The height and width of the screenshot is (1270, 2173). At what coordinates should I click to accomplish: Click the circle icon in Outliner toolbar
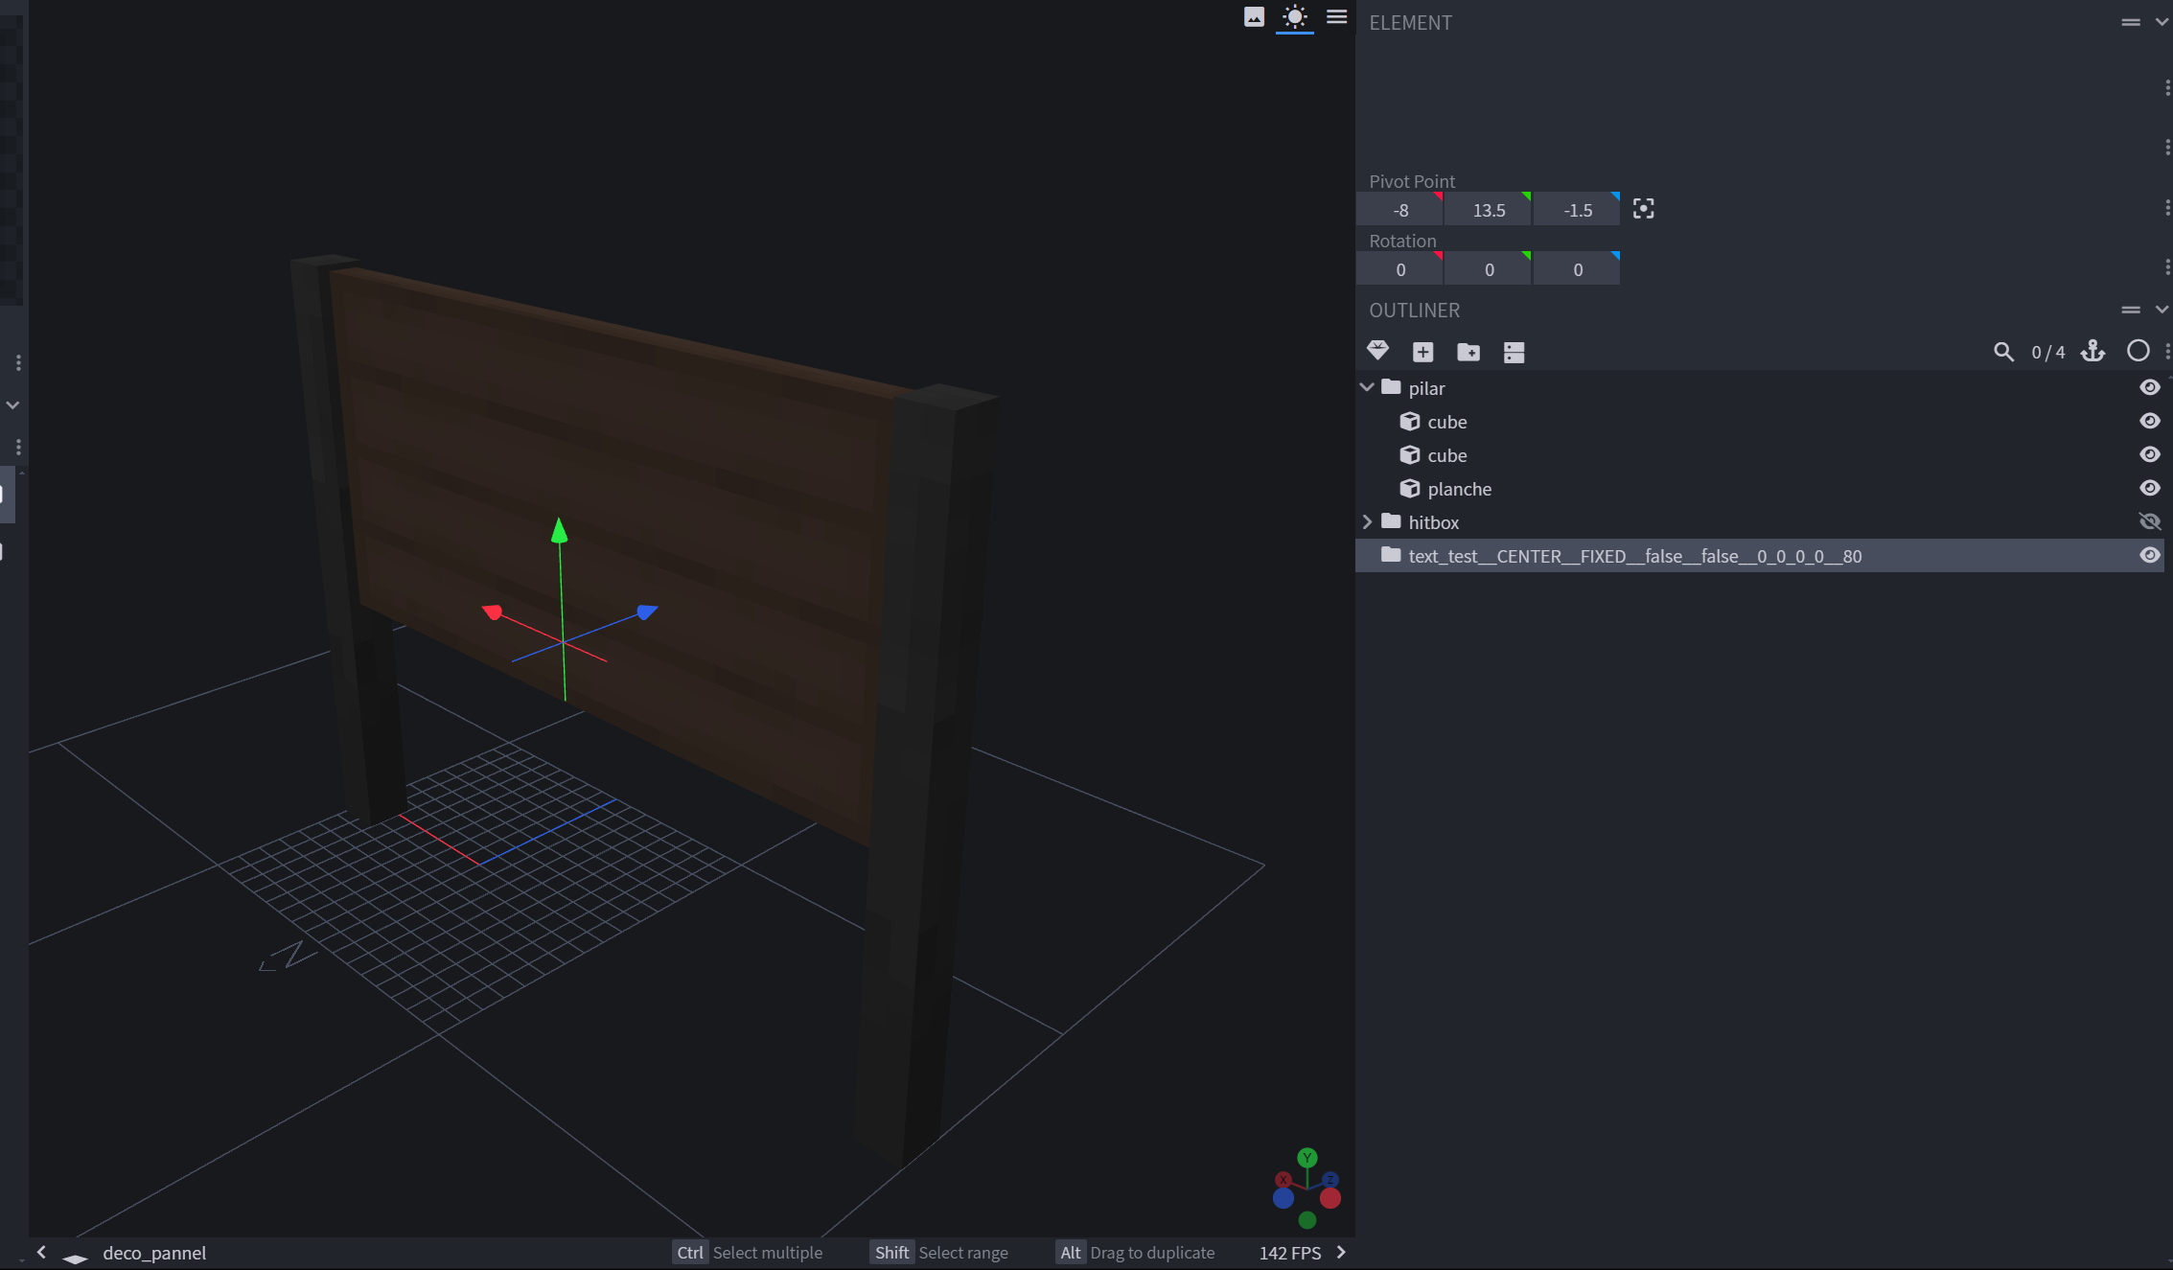click(x=2138, y=351)
